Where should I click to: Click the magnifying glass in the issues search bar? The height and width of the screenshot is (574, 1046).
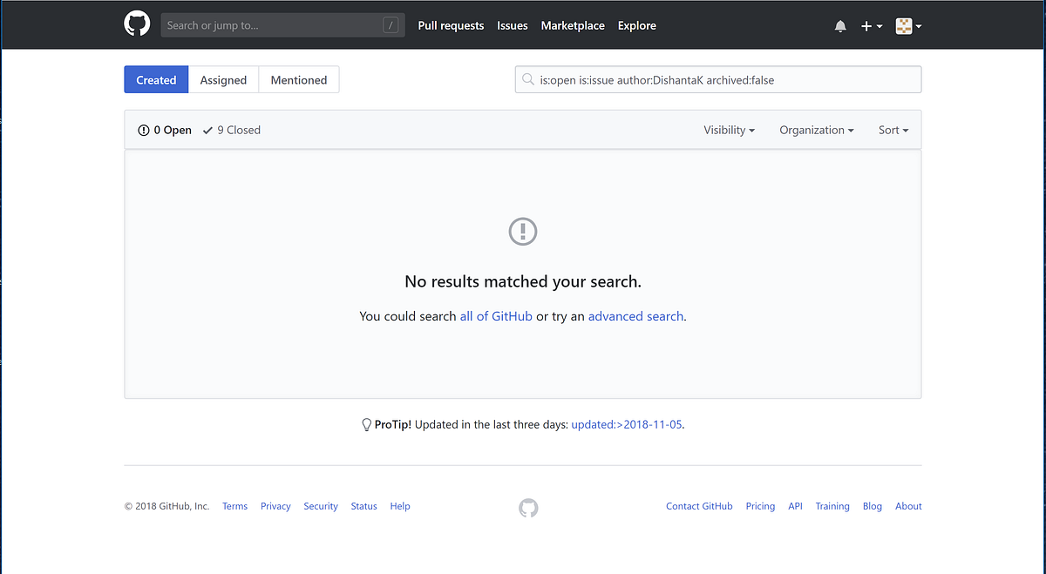pyautogui.click(x=528, y=78)
